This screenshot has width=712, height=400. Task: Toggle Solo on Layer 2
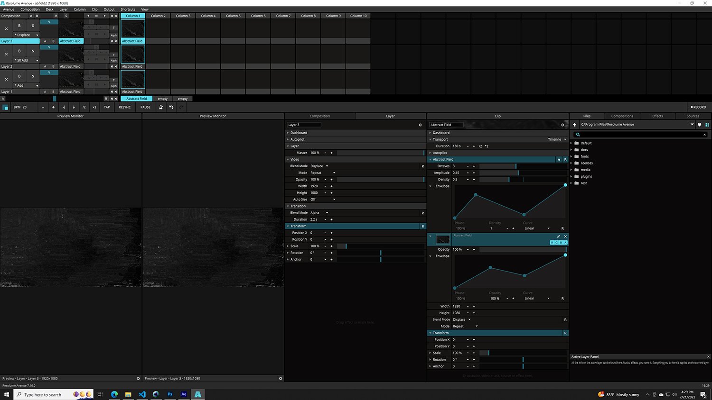tap(33, 51)
